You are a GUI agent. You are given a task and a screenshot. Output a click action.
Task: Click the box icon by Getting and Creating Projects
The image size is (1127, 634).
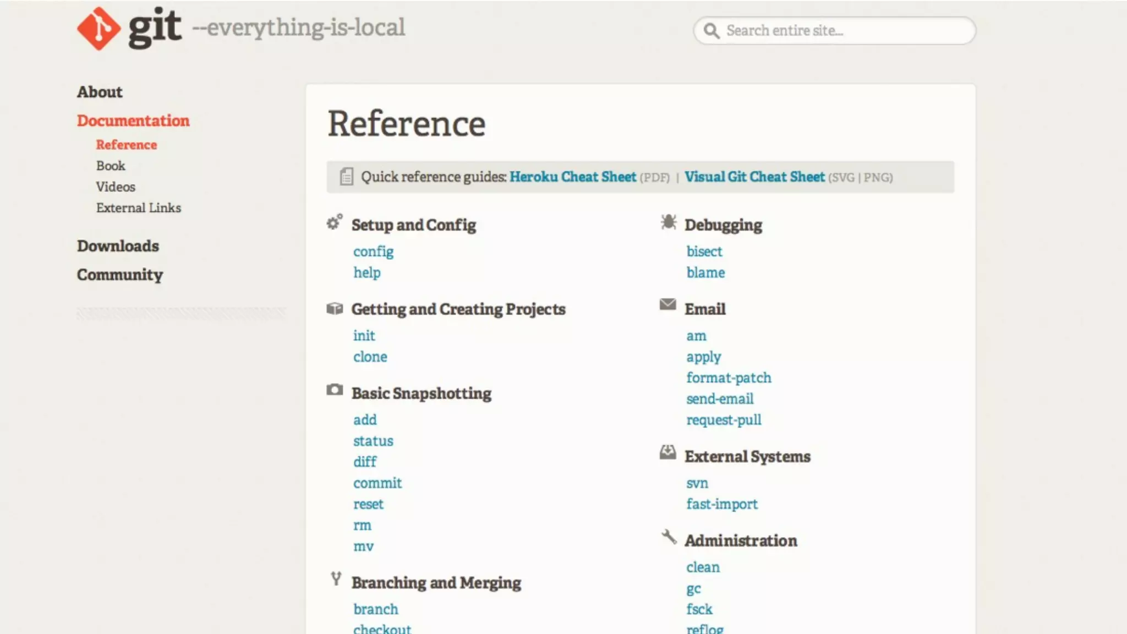point(334,308)
